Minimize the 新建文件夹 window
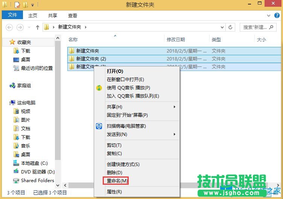This screenshot has width=283, height=199. 250,4
